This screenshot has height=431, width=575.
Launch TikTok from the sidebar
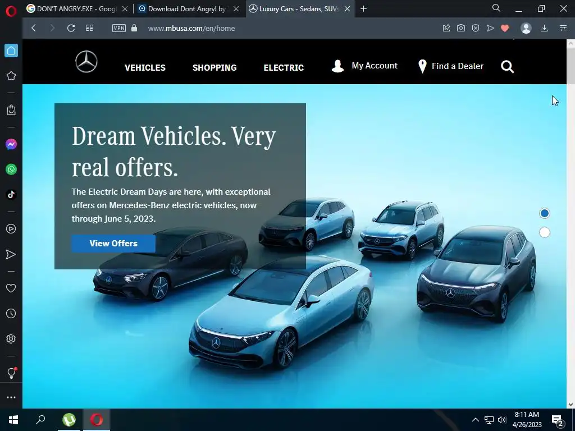coord(11,195)
